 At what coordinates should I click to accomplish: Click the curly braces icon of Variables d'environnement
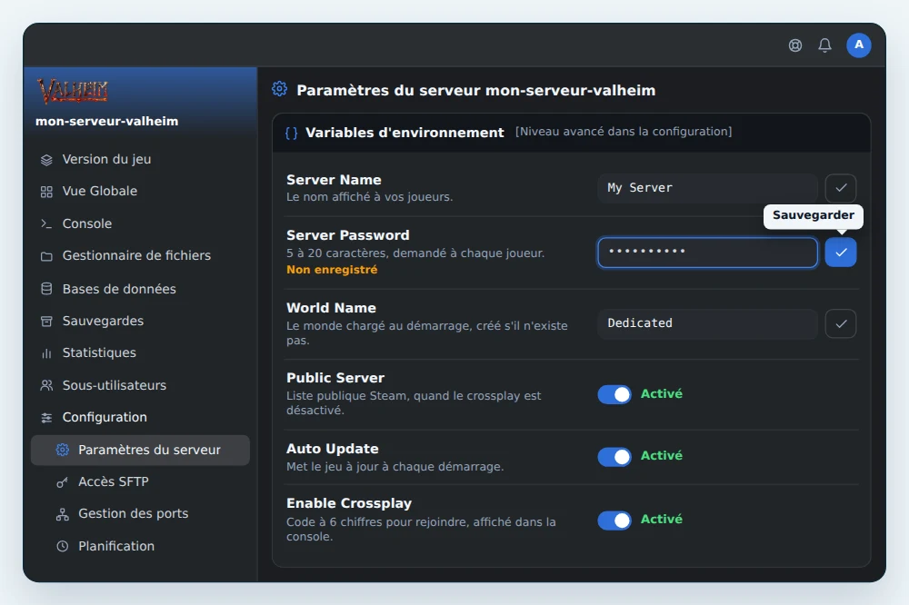292,133
